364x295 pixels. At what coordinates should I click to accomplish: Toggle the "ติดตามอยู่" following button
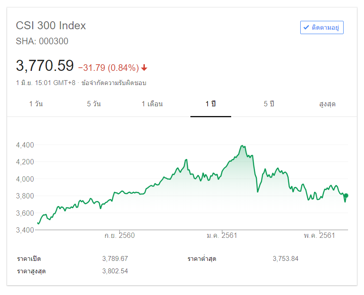[321, 27]
